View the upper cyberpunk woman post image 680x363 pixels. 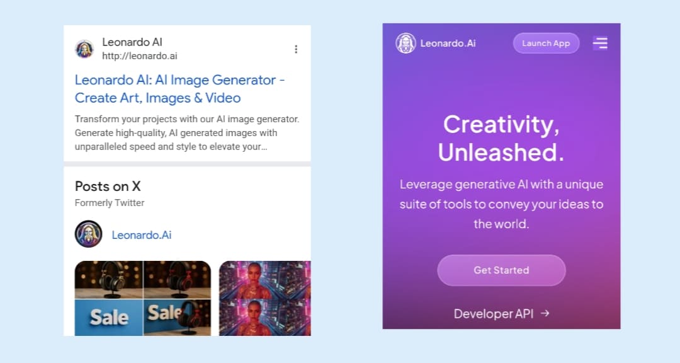(264, 280)
